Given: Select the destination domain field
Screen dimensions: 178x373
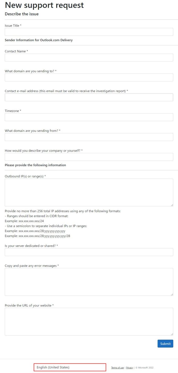Looking at the screenshot, I should click(89, 78).
